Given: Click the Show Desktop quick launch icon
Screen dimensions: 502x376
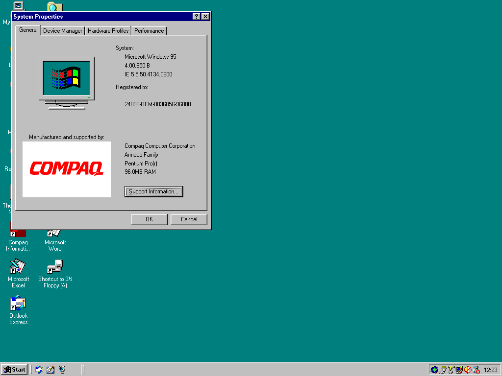Looking at the screenshot, I should (x=50, y=370).
